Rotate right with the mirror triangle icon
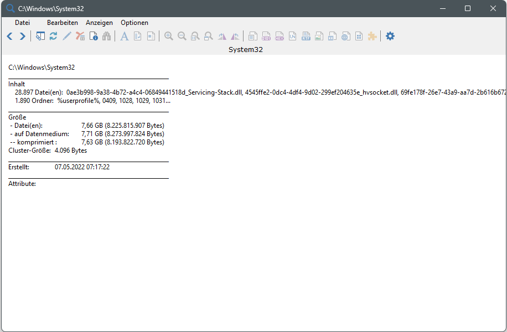This screenshot has height=332, width=507. tap(222, 36)
